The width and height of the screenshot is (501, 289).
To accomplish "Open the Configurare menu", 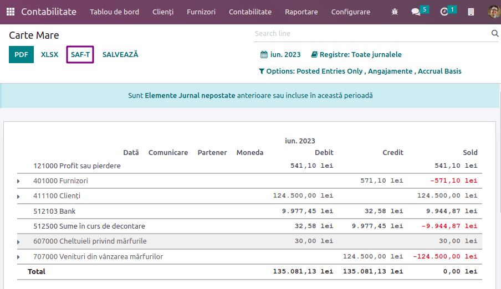I will point(350,12).
